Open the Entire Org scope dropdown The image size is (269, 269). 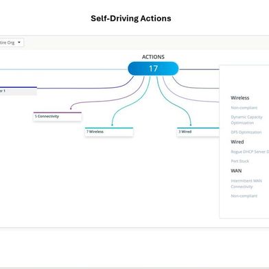click(x=11, y=43)
